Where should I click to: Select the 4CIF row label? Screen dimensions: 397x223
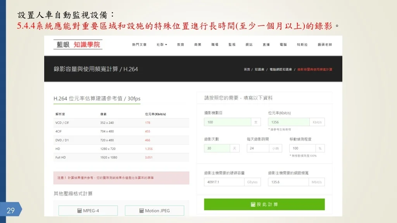[x=59, y=131]
